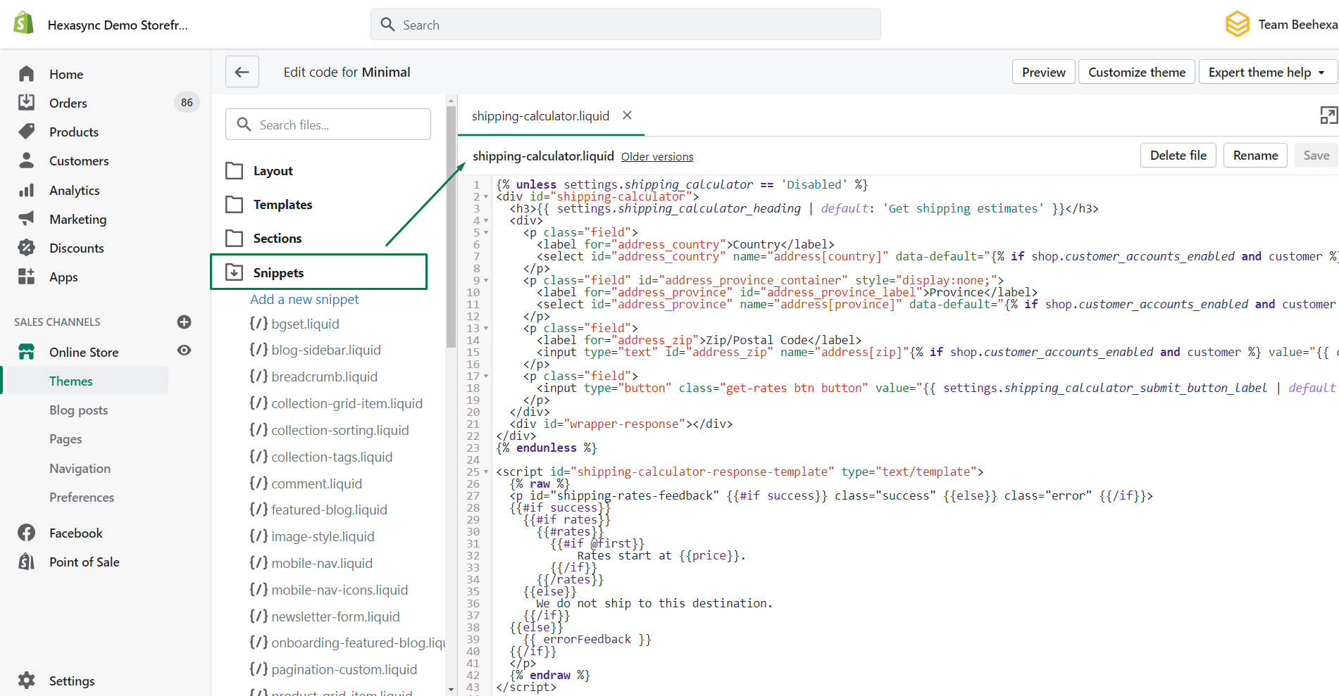Open Home via its house icon
Viewport: 1339px width, 696px height.
pos(26,74)
